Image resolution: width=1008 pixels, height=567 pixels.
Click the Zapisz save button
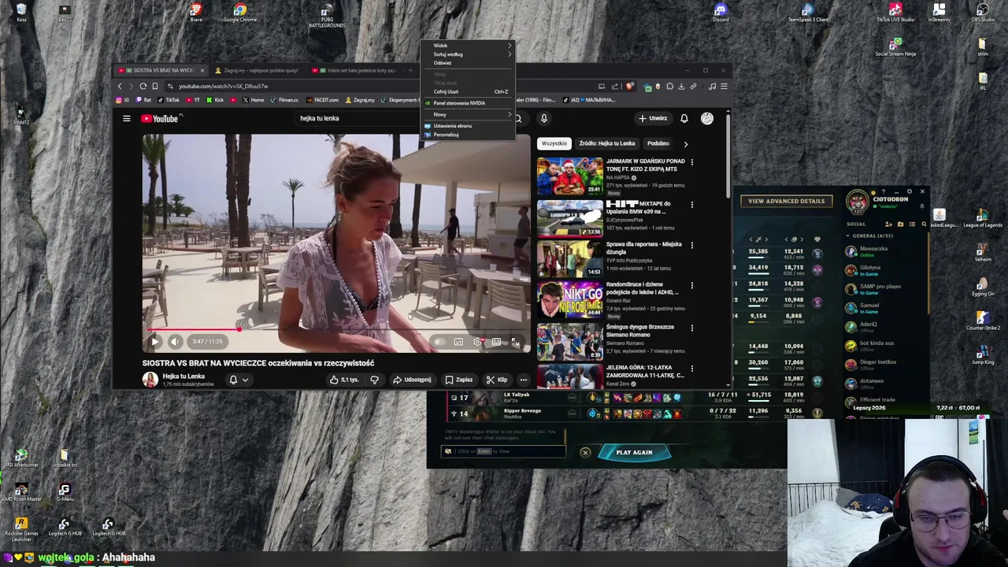pyautogui.click(x=458, y=380)
